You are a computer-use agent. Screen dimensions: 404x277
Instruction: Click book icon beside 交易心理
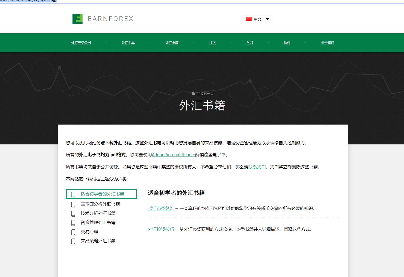pyautogui.click(x=73, y=232)
